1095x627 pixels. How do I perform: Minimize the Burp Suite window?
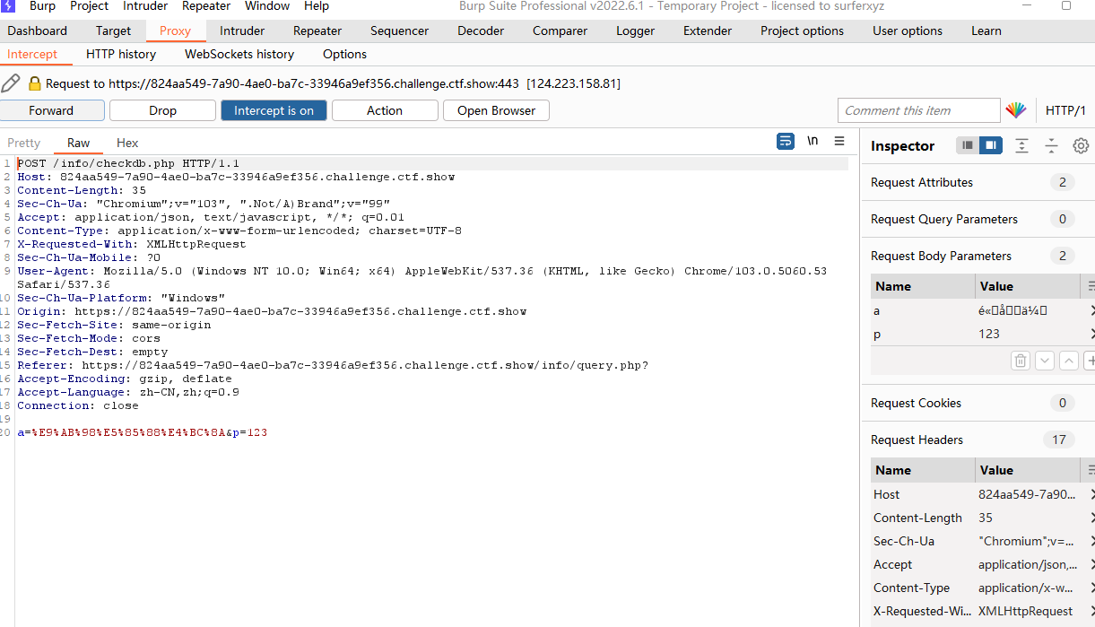point(1026,6)
